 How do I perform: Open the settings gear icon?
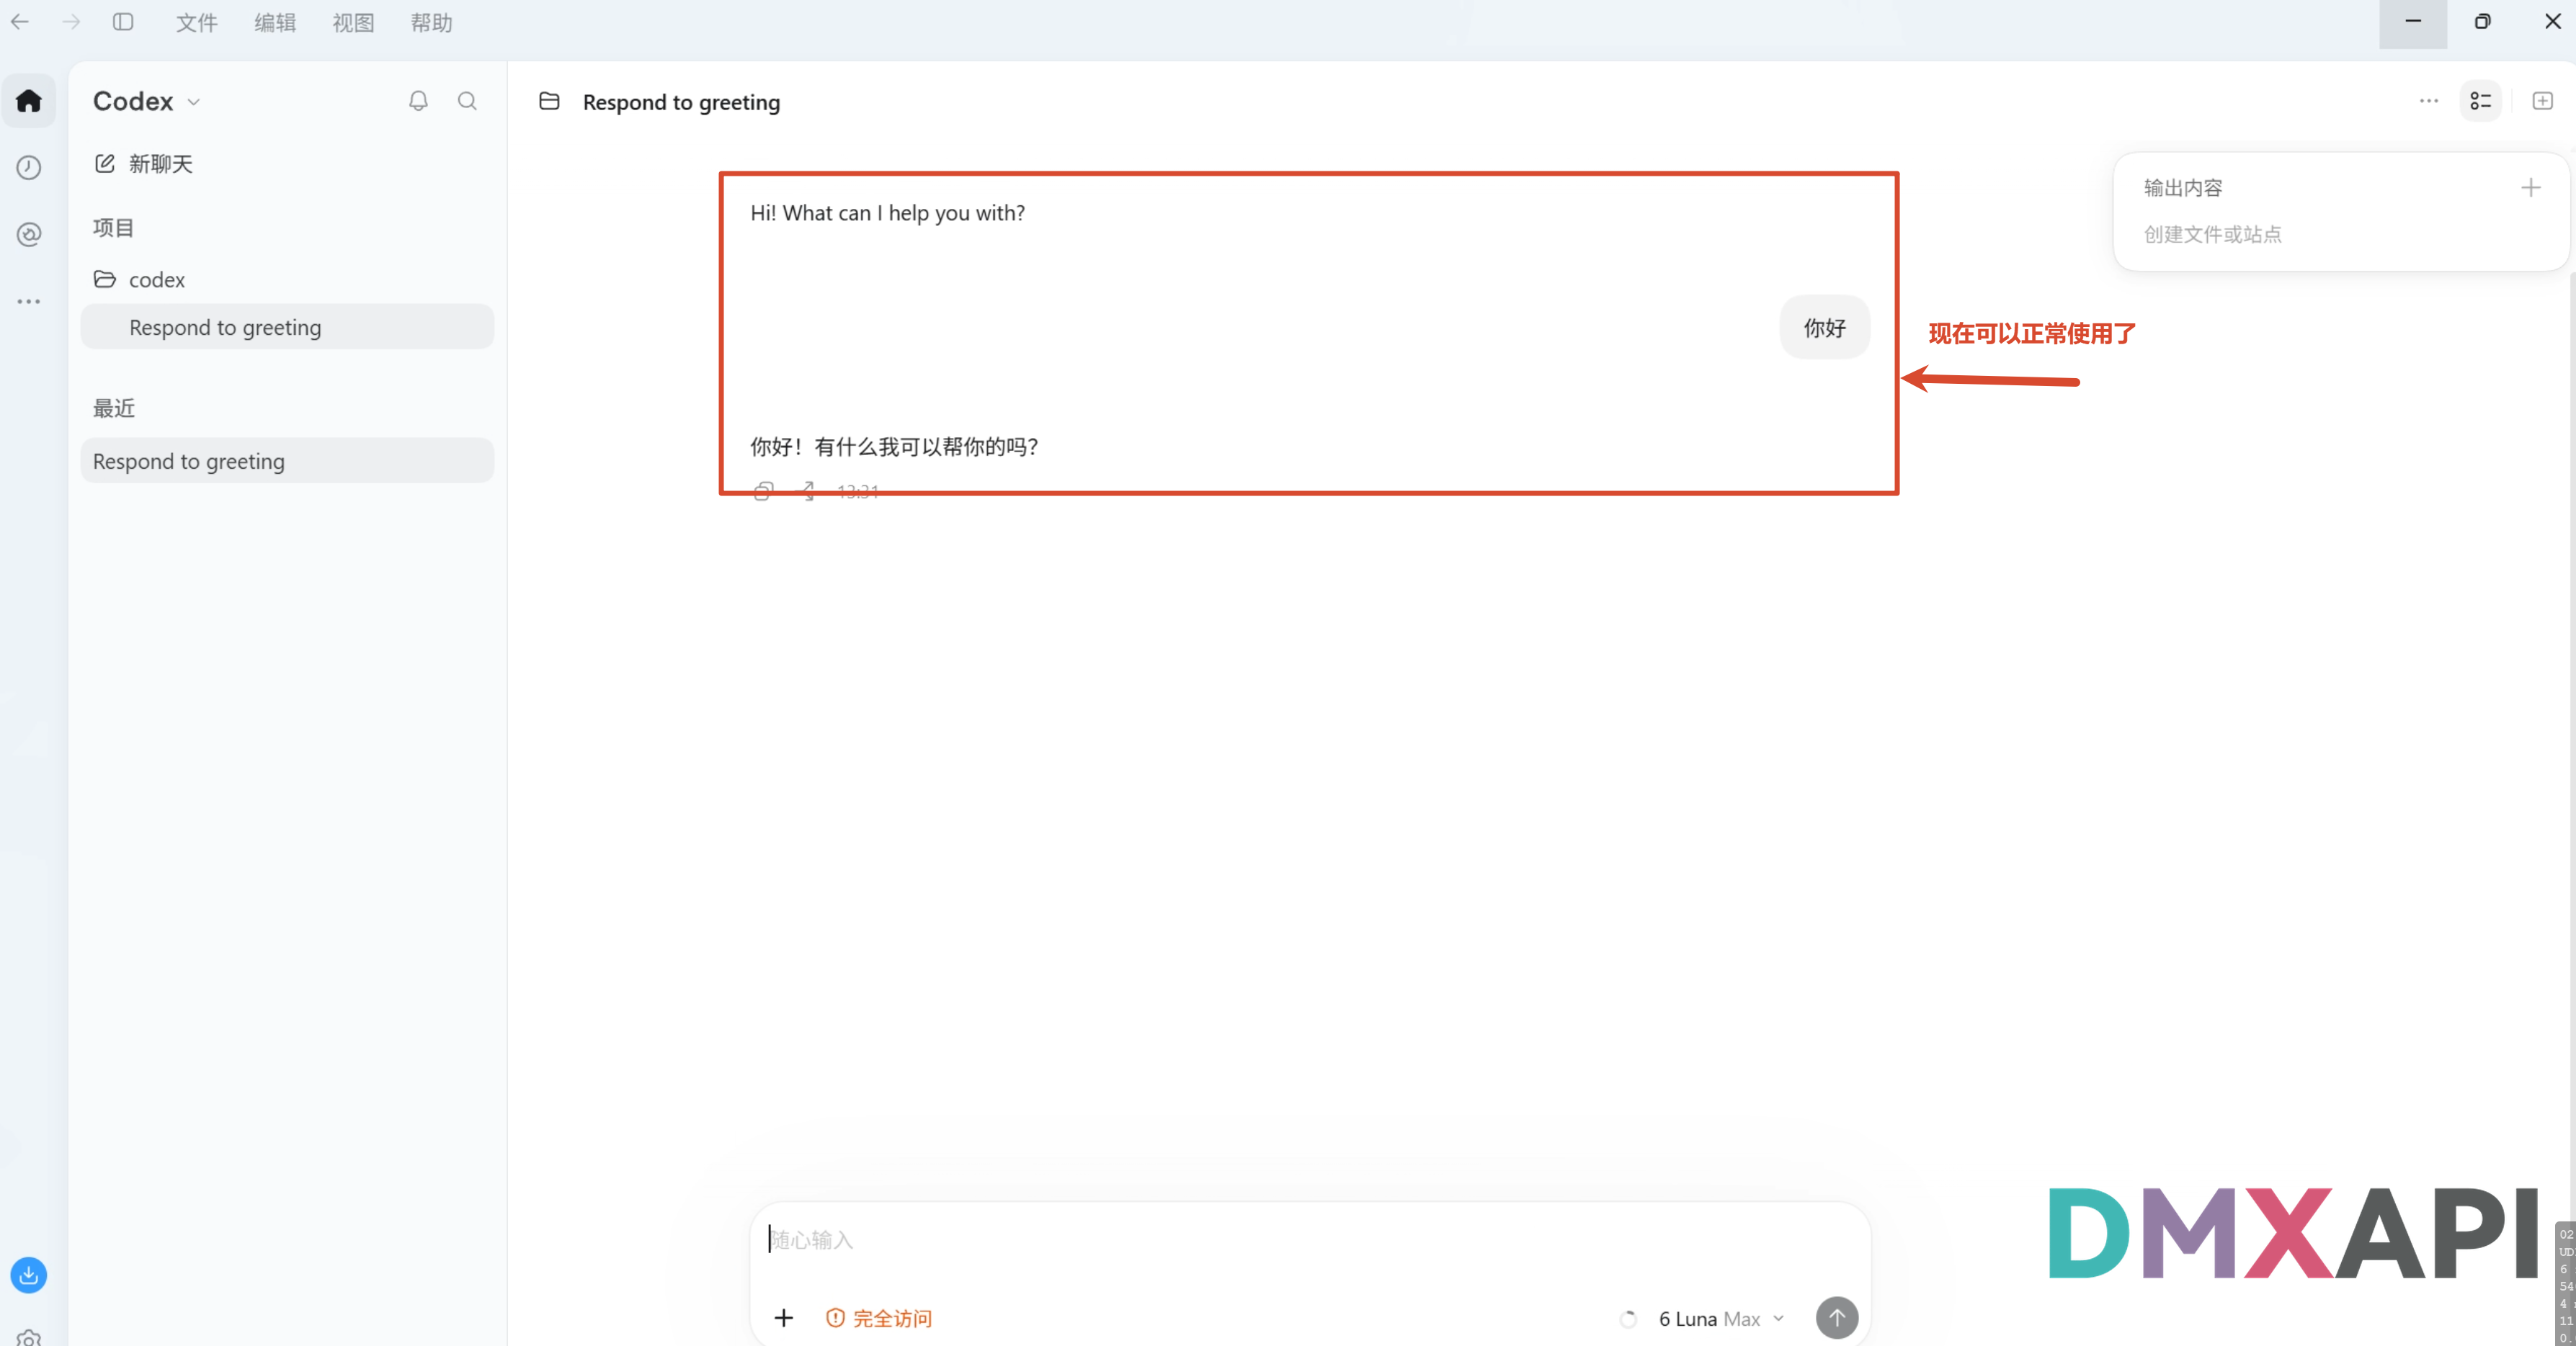29,1337
